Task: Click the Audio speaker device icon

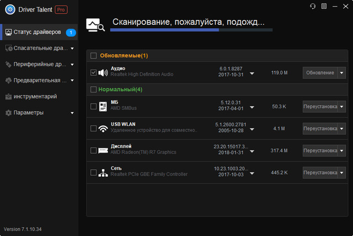Action: [x=103, y=72]
